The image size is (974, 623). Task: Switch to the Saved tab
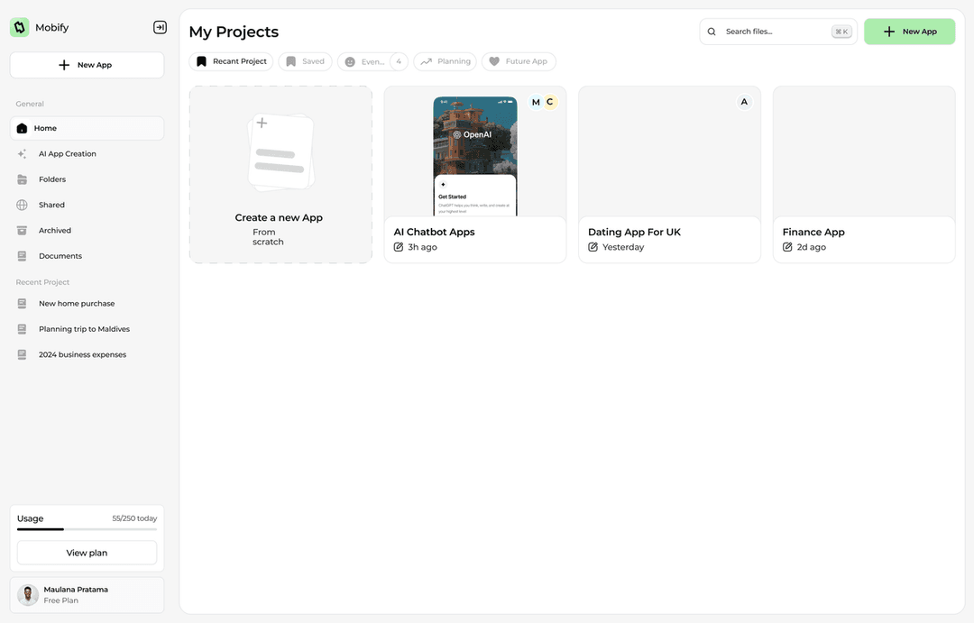pos(305,61)
